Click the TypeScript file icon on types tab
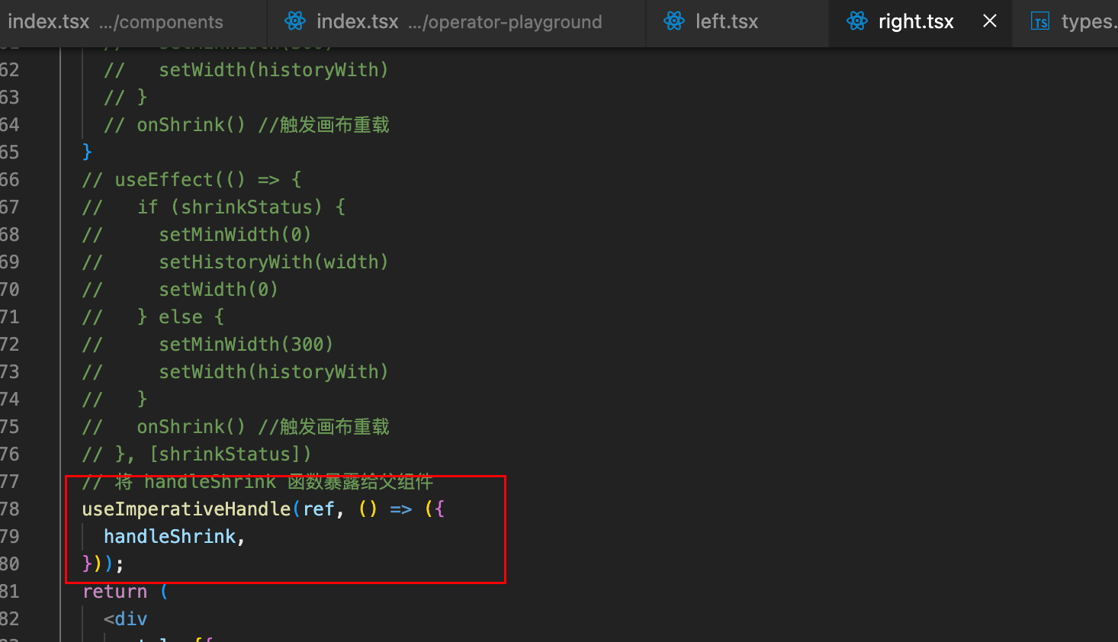This screenshot has height=642, width=1118. point(1040,21)
